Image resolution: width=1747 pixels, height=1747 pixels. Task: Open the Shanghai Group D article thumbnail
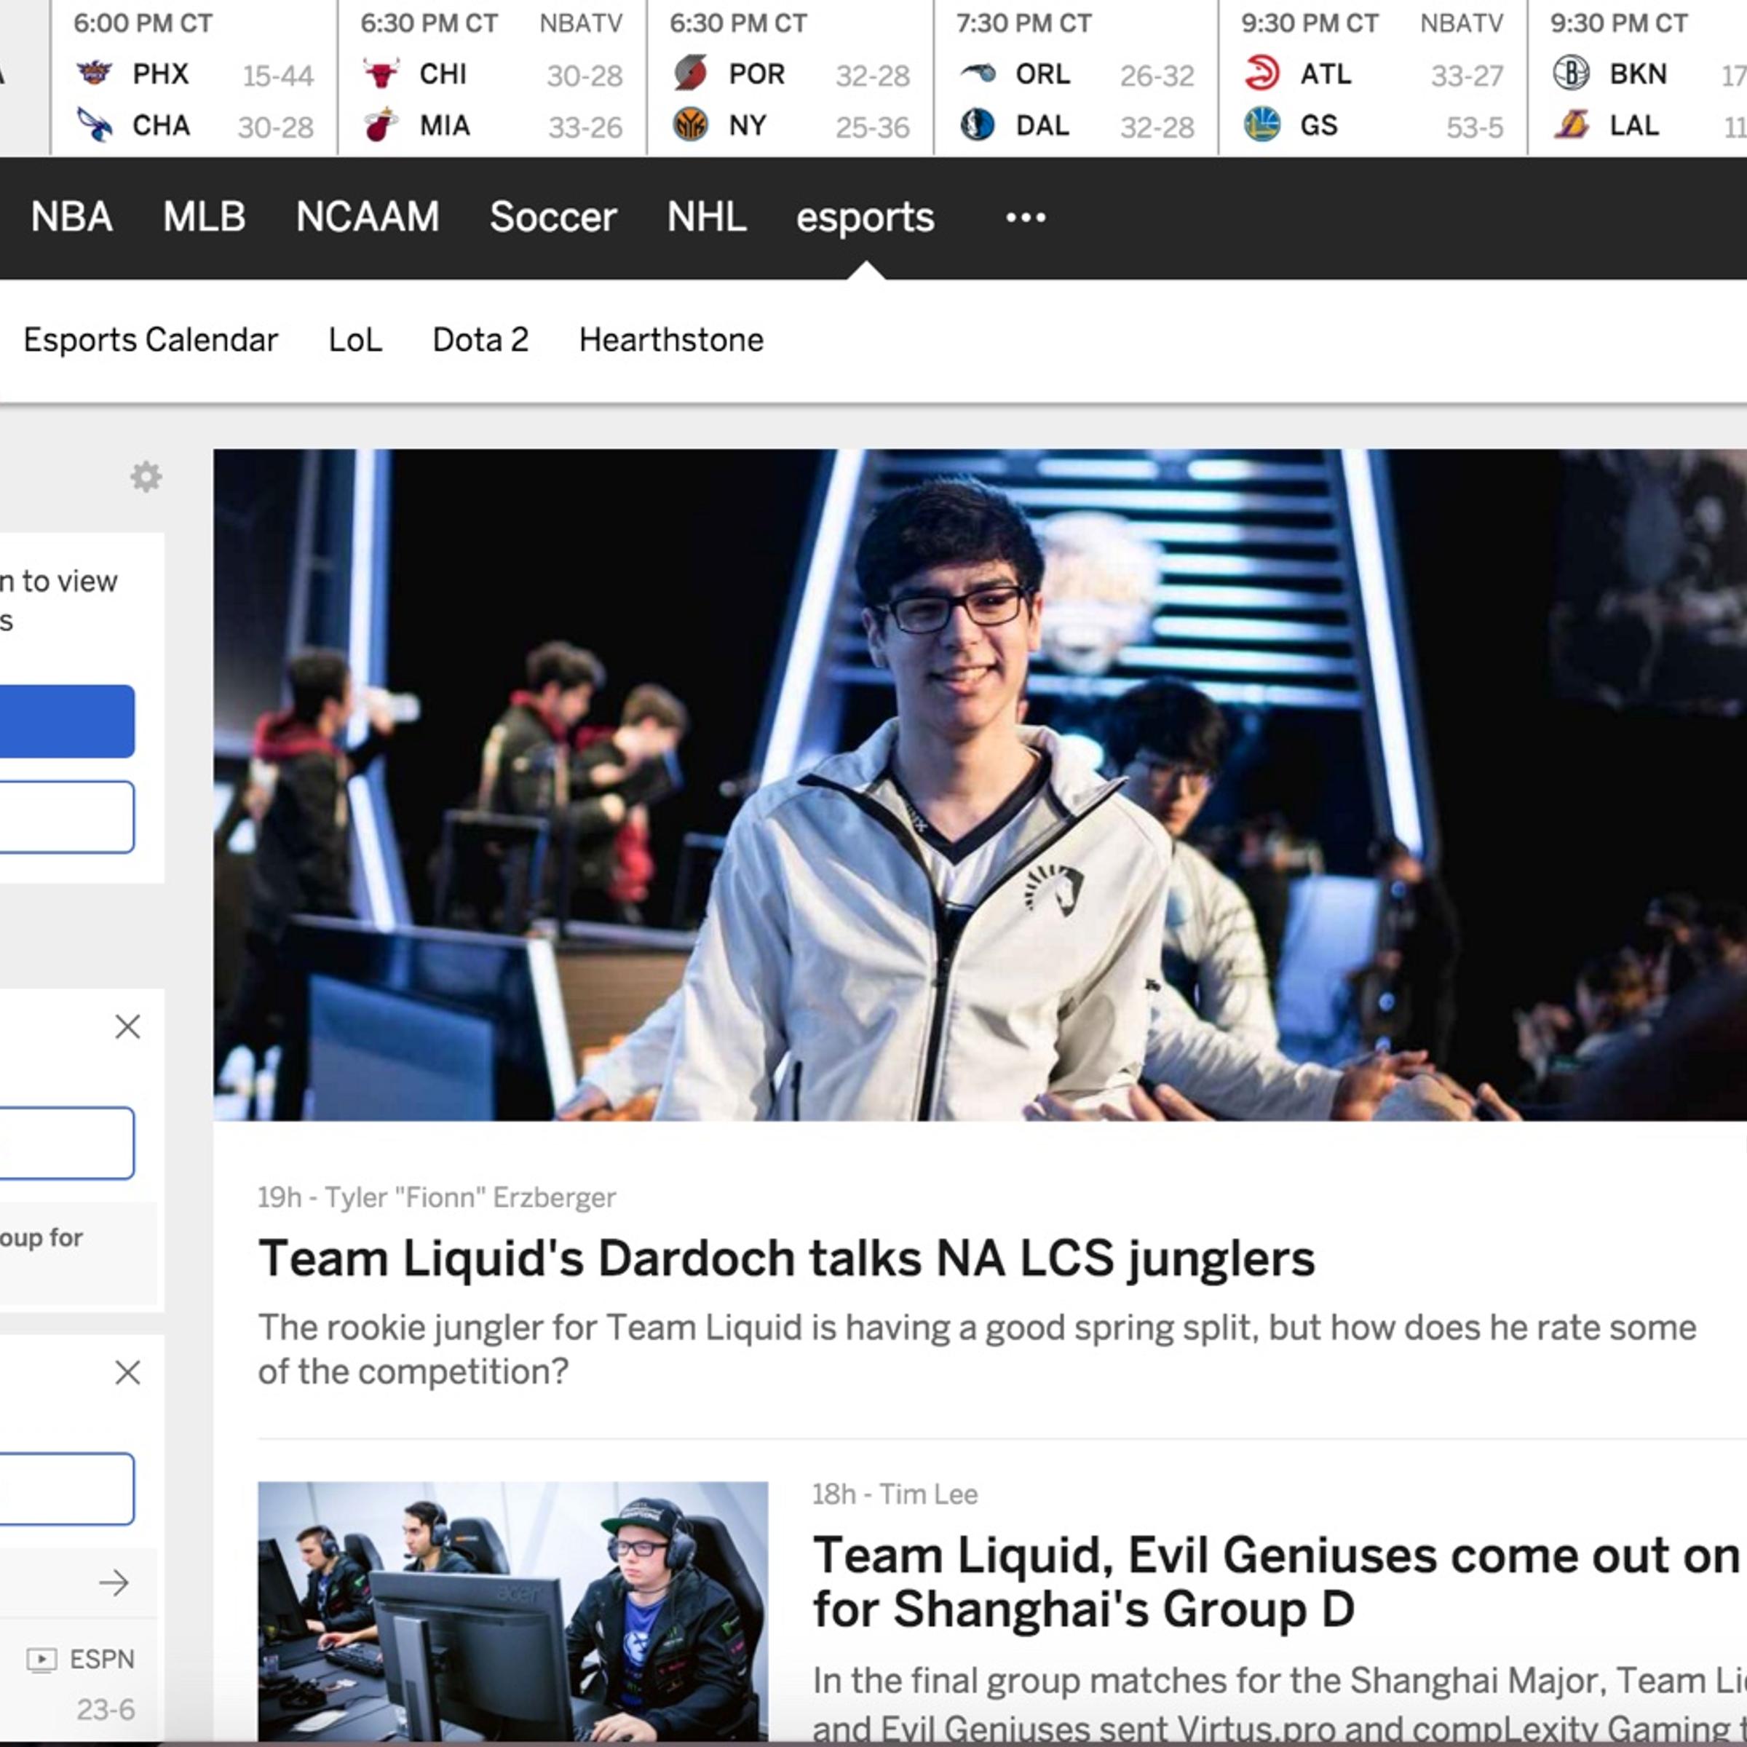pyautogui.click(x=512, y=1610)
